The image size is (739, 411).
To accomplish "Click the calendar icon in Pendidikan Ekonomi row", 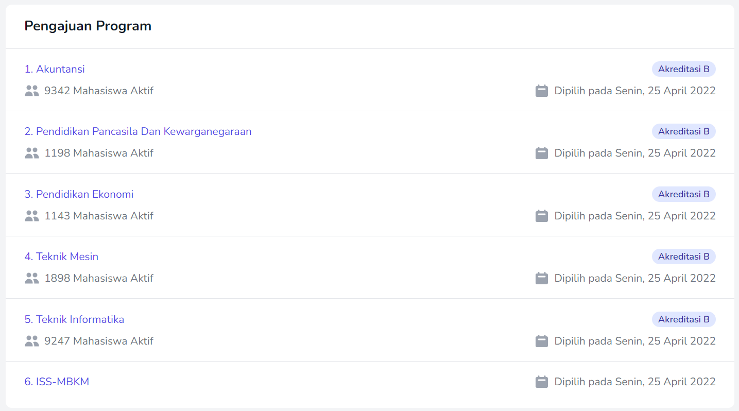I will click(x=541, y=216).
